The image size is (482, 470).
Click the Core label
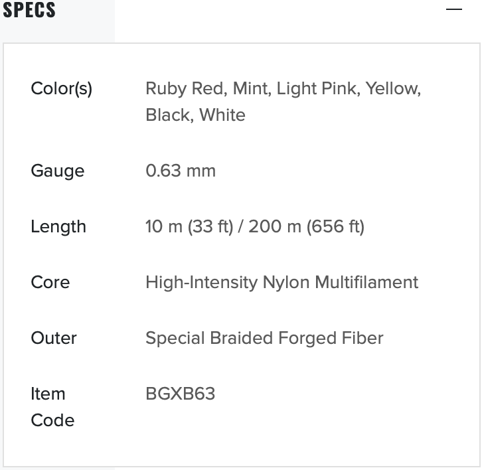[50, 282]
